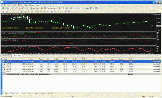Switch chart to bar chart style
Screen dimensions: 162x98
(x=60, y=8)
